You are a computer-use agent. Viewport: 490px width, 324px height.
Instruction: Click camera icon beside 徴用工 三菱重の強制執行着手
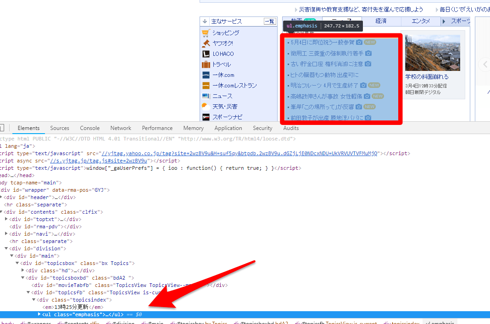click(368, 54)
